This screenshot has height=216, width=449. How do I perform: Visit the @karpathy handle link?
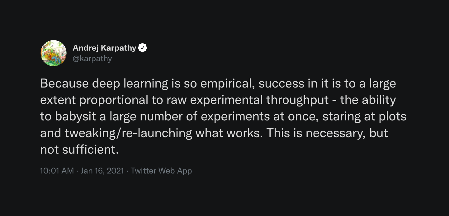[x=92, y=58]
